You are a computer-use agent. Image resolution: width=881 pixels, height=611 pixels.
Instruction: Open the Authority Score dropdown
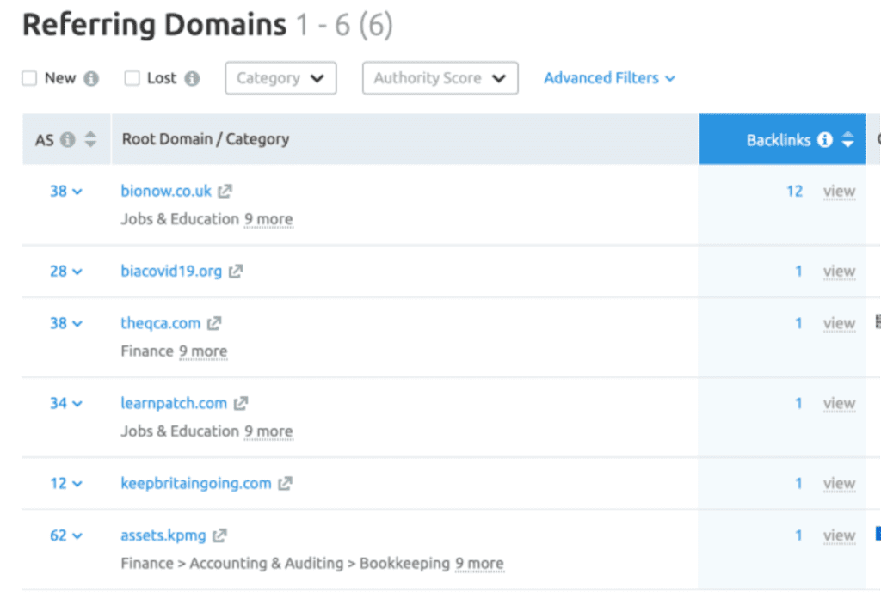440,78
